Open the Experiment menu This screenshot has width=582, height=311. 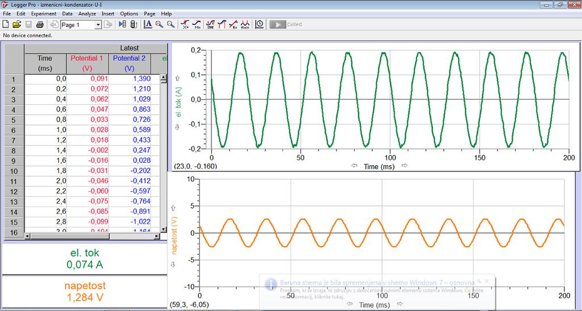pos(43,14)
